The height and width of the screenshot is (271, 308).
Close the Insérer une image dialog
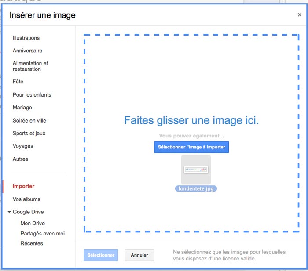[299, 15]
